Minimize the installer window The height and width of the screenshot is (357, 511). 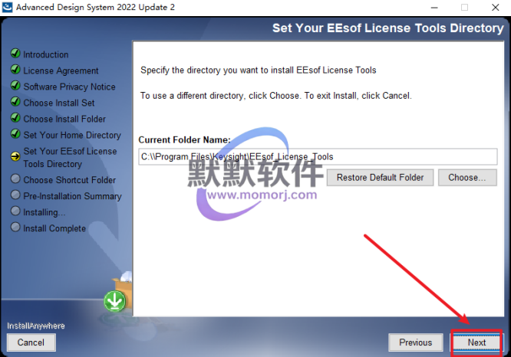(434, 8)
